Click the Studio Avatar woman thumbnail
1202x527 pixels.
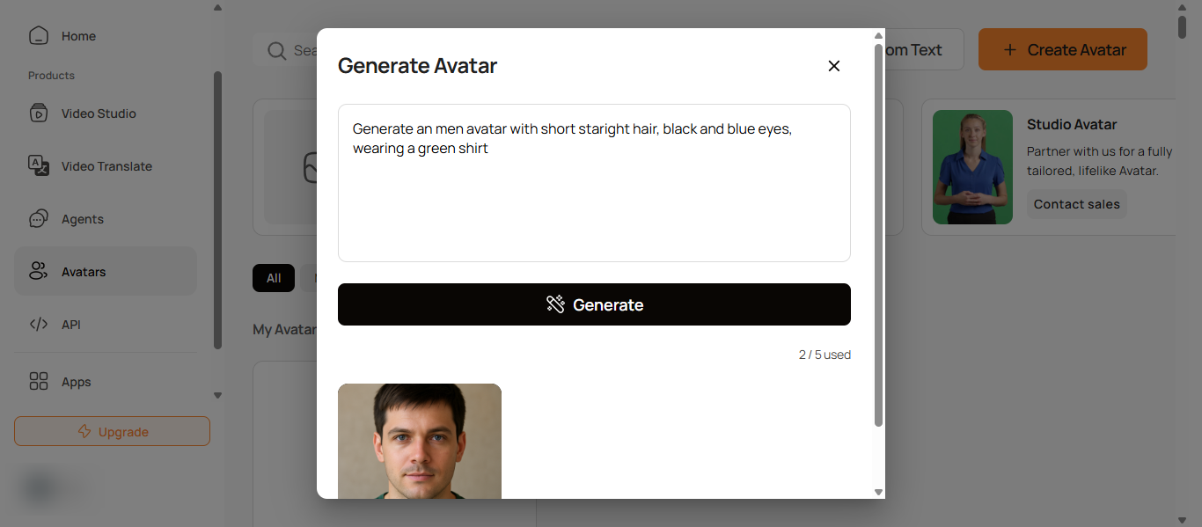click(972, 167)
